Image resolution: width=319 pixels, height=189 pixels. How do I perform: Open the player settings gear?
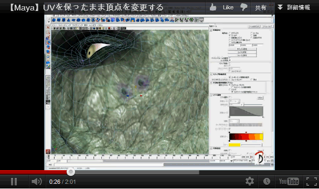pyautogui.click(x=250, y=181)
